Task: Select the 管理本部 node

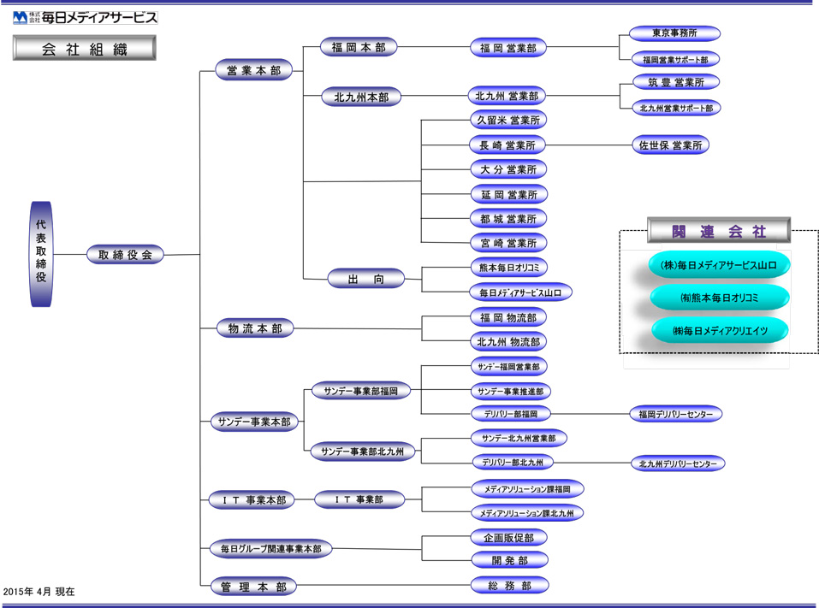Action: tap(254, 587)
